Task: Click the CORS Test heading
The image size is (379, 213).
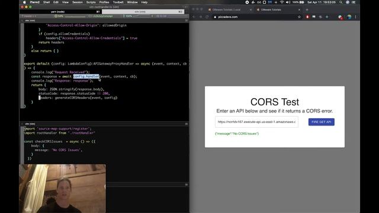Action: coord(275,102)
